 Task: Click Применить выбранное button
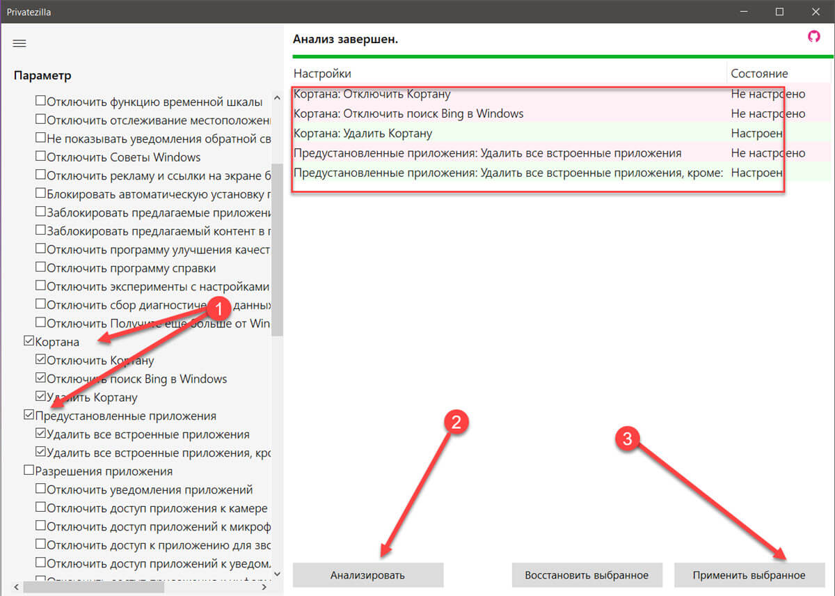pos(749,575)
